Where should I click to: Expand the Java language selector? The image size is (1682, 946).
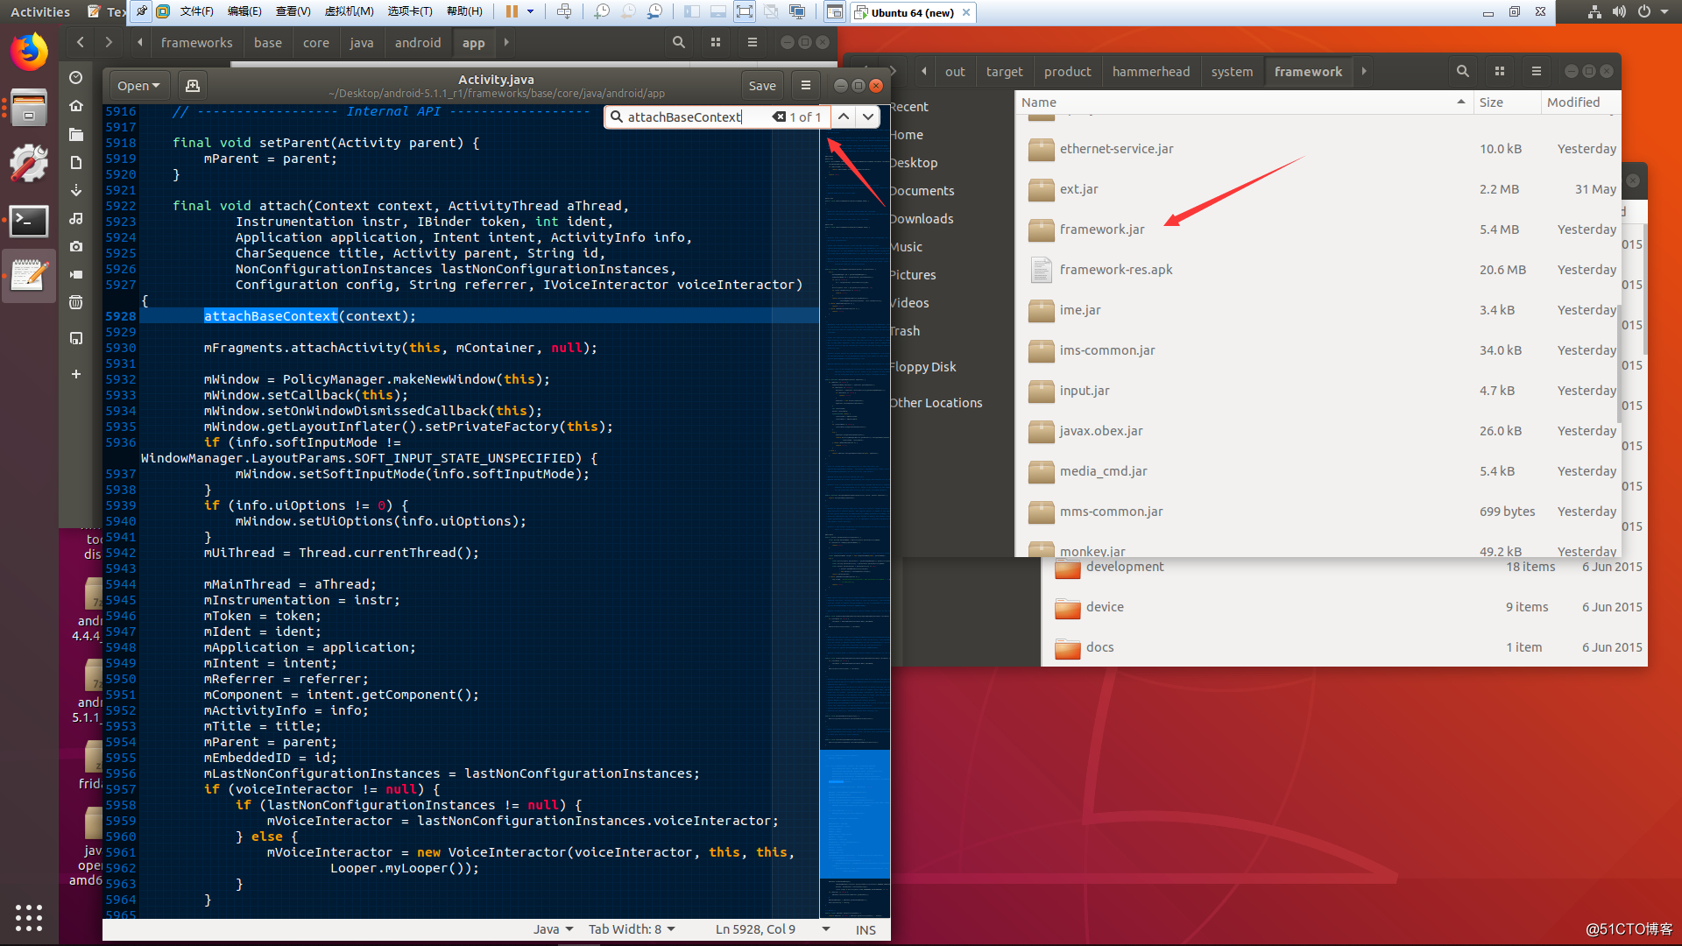[x=553, y=929]
